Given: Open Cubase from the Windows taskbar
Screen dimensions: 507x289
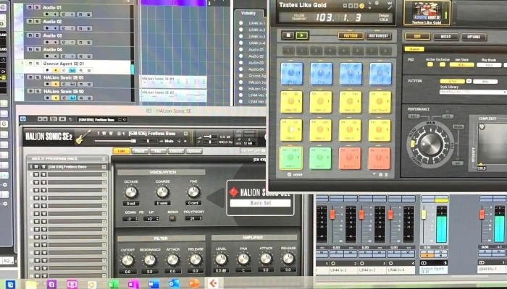Looking at the screenshot, I should [x=213, y=283].
